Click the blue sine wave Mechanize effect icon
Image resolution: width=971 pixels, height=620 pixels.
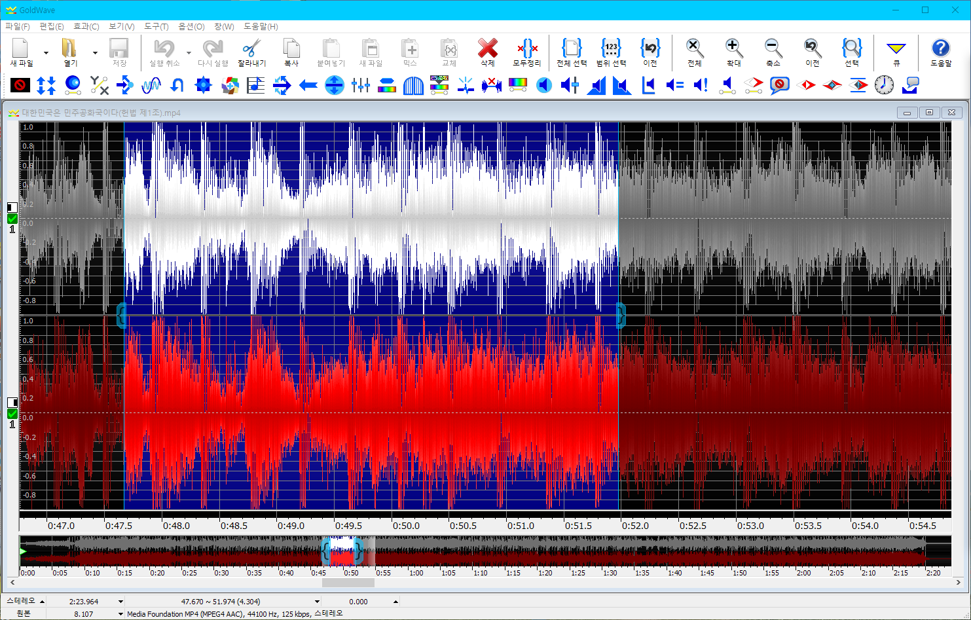pyautogui.click(x=151, y=85)
